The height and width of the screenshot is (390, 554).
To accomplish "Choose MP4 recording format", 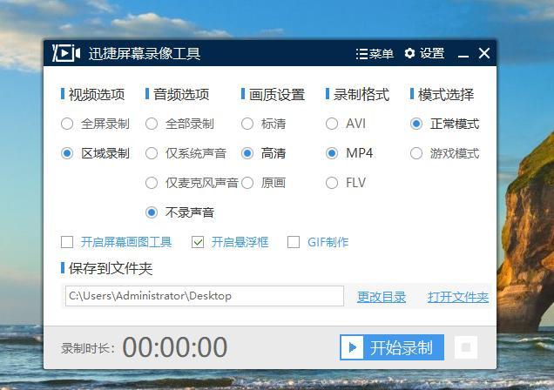I will click(332, 153).
